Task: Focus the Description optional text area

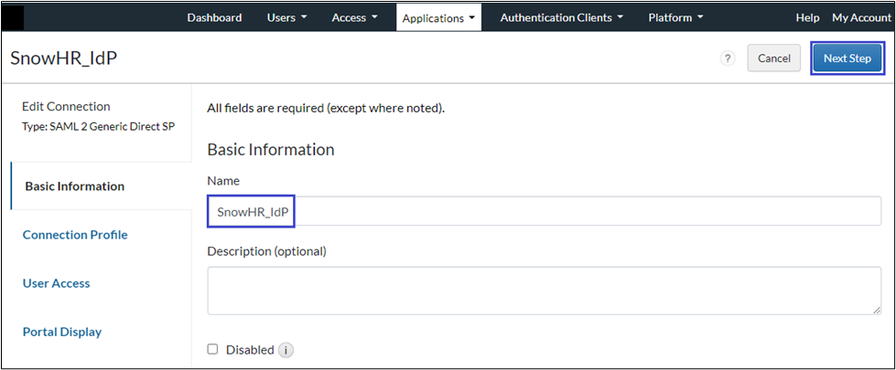Action: pos(544,291)
